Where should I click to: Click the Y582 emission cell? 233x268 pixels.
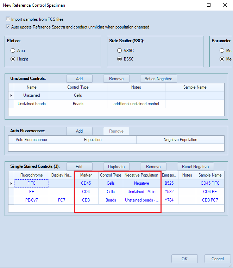coord(169,192)
